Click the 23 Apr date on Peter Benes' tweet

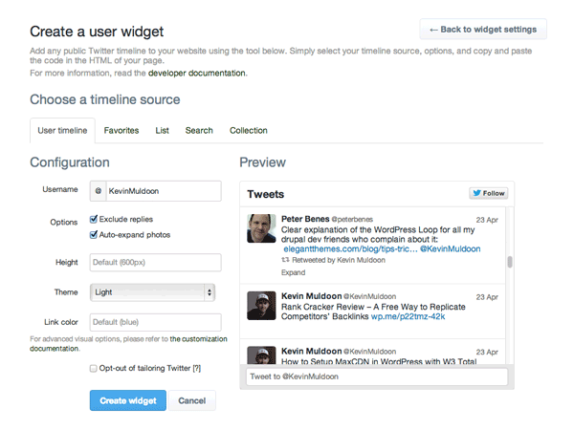(487, 220)
